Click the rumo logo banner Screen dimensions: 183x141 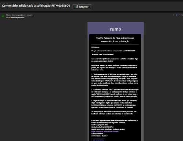116,29
